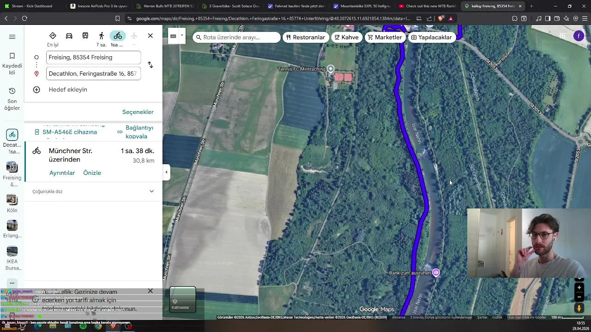The width and height of the screenshot is (591, 332).
Task: Open Son öğeler recent items
Action: (x=12, y=99)
